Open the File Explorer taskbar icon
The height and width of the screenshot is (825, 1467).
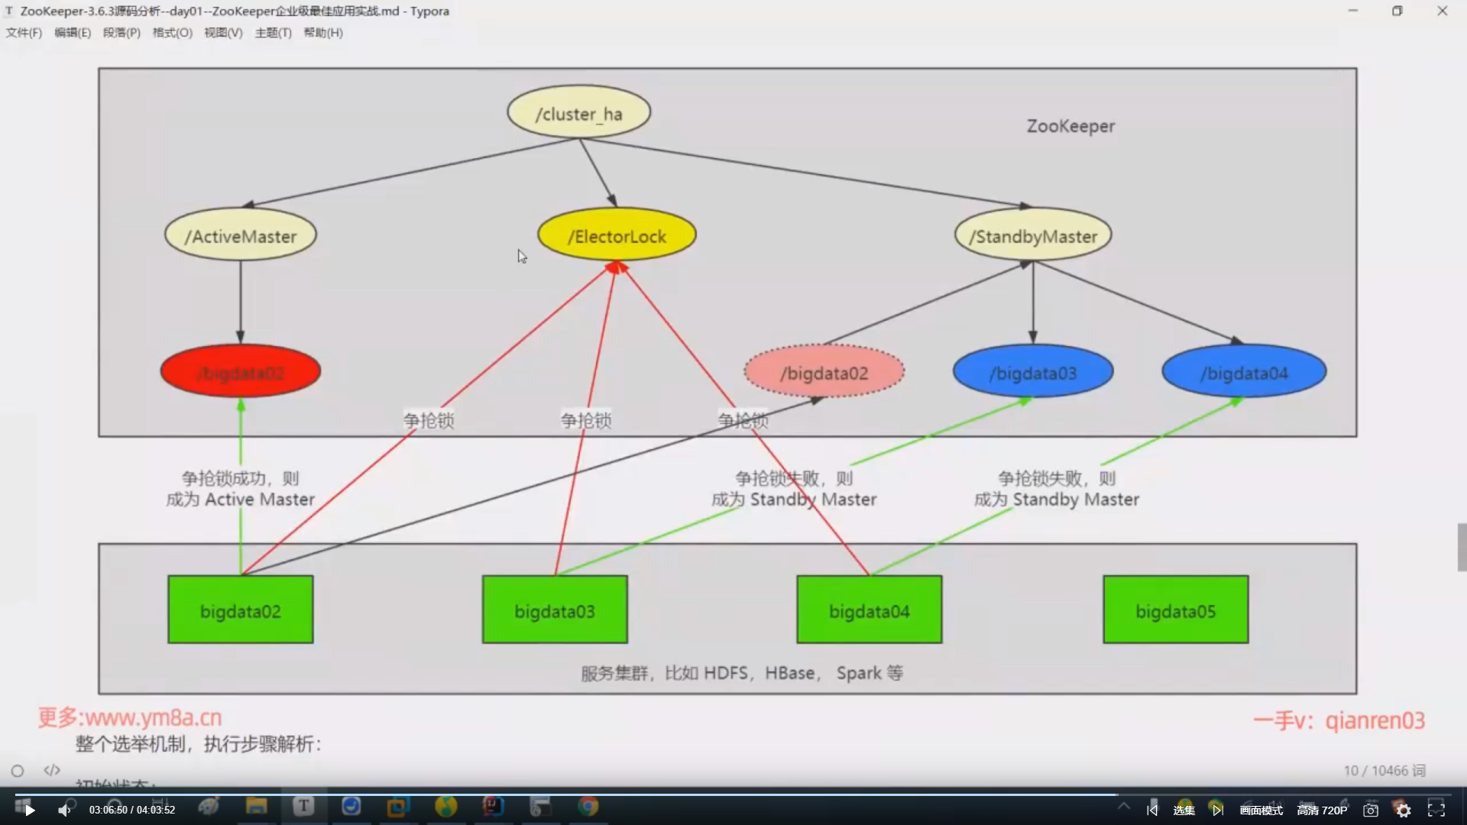click(257, 806)
